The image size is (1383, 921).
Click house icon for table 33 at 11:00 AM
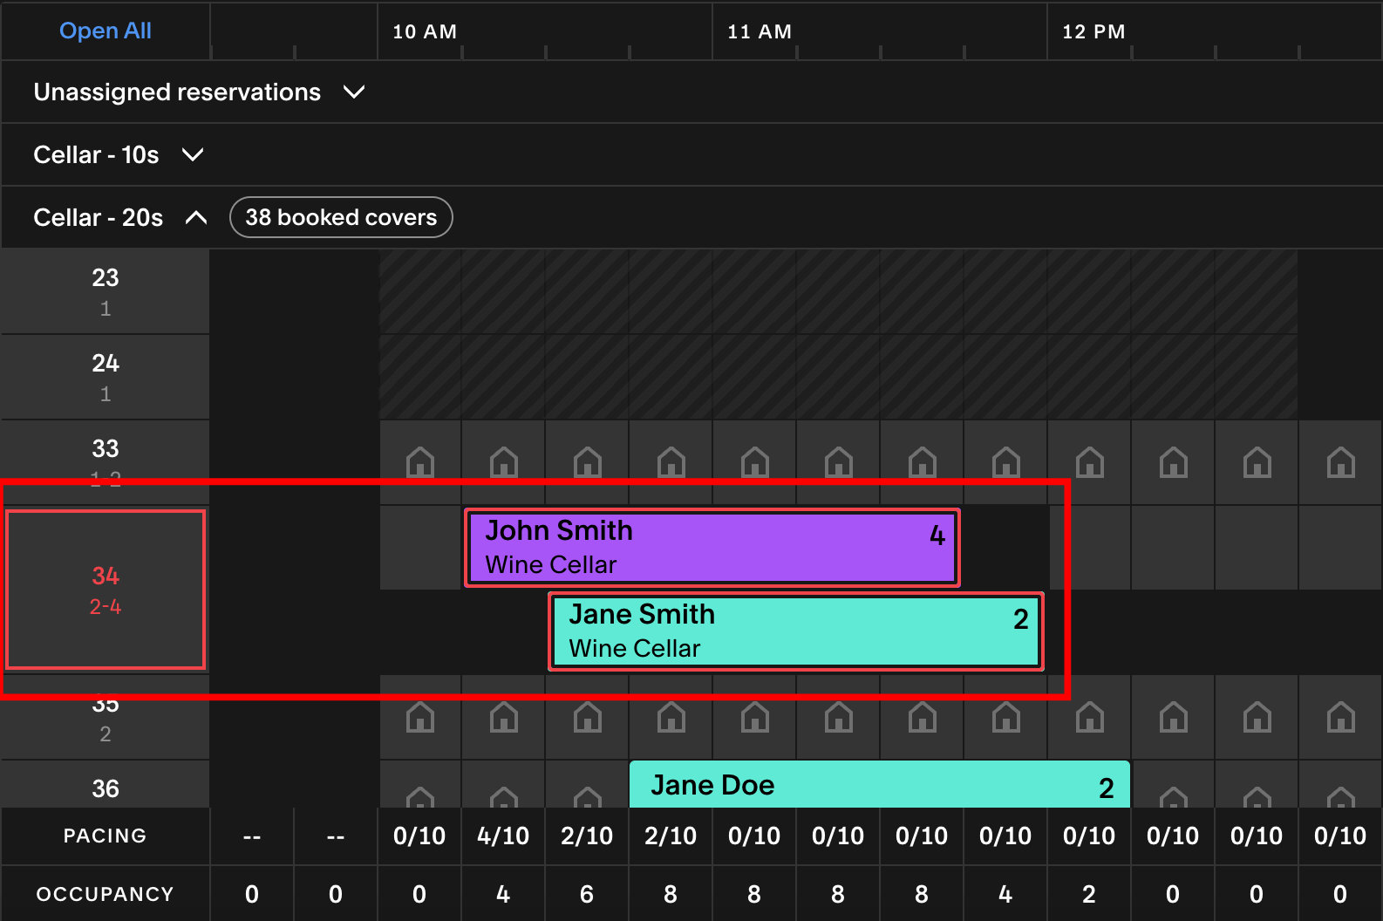point(755,462)
